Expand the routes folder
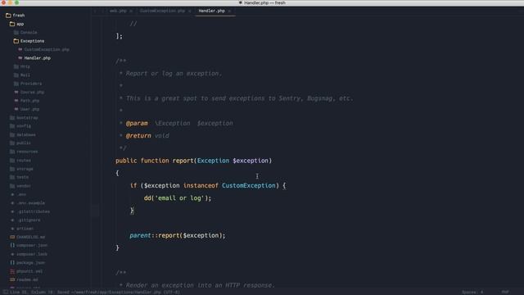 20,161
